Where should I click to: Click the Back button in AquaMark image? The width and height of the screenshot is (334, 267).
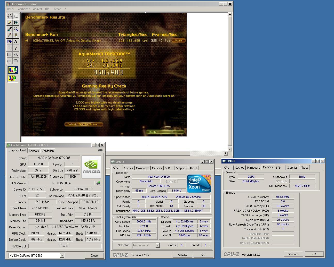(x=165, y=132)
